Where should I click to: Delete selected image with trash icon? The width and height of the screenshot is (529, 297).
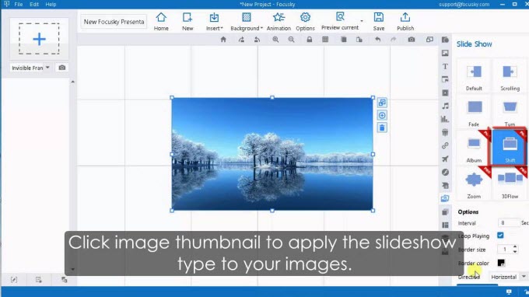pyautogui.click(x=382, y=128)
